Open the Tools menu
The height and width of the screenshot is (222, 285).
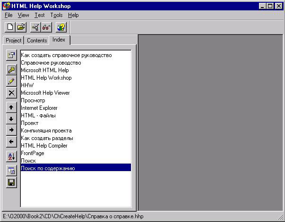click(56, 15)
